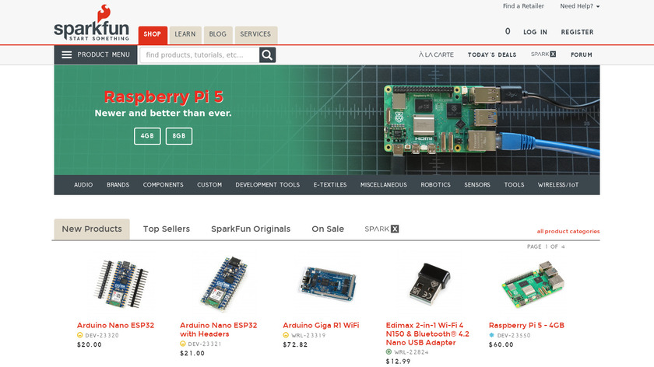
Task: Open Raspberry Pi 5 - 4GB link
Action: tap(526, 325)
